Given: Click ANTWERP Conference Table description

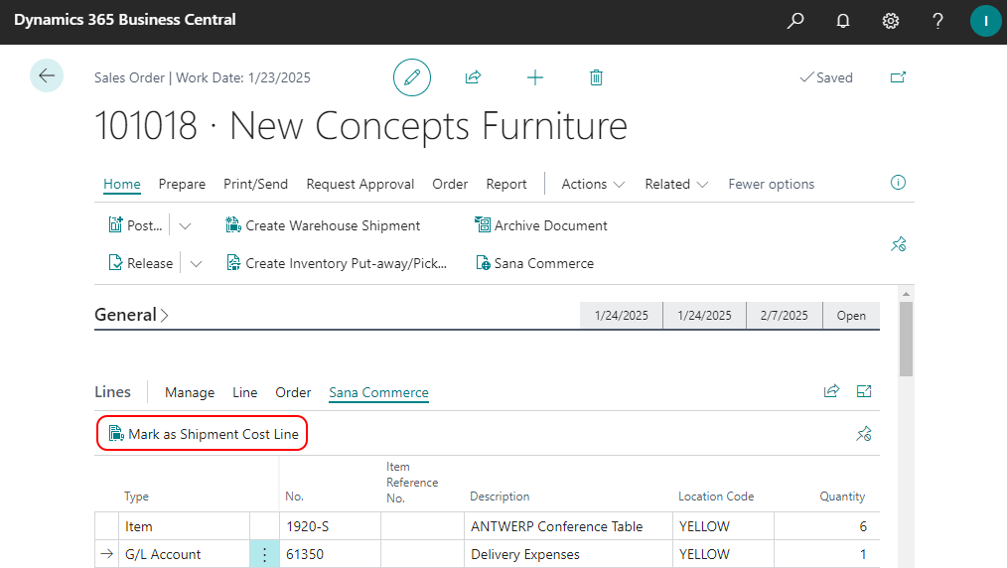Looking at the screenshot, I should click(568, 526).
